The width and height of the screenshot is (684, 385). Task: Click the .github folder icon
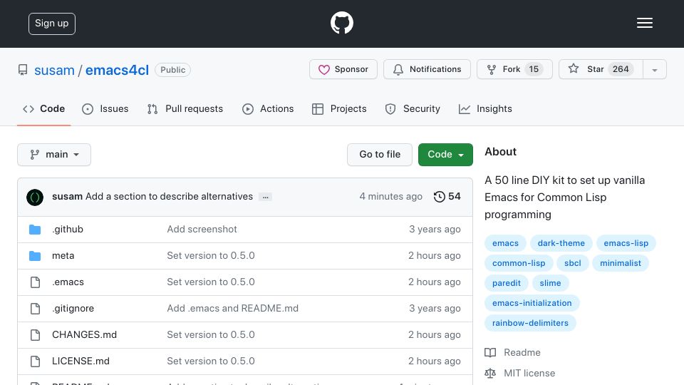coord(35,229)
